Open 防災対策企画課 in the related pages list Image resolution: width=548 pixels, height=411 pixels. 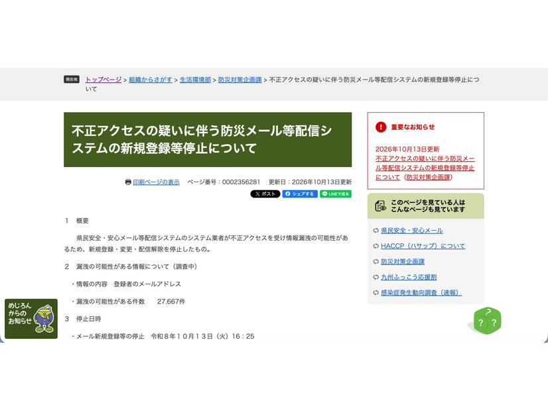[403, 262]
